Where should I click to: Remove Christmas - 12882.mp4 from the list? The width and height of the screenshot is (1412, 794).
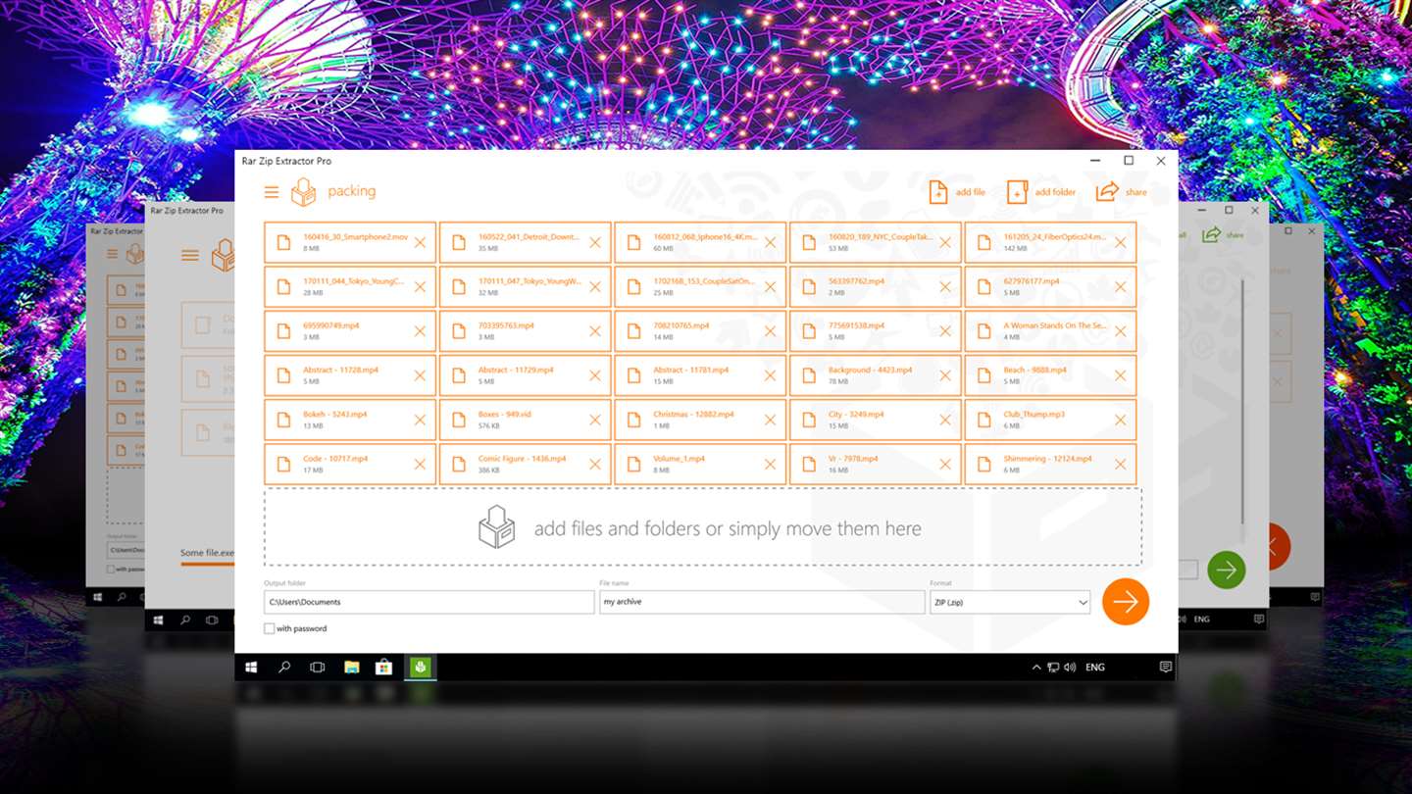[770, 420]
